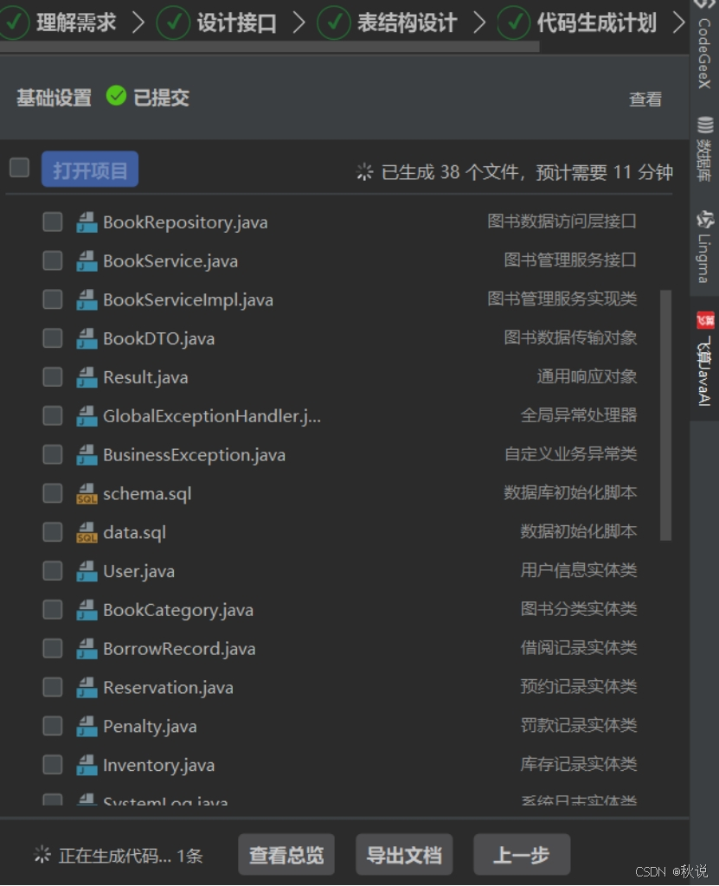This screenshot has width=719, height=886.
Task: Click the green checkmark on 理解需求 step
Action: (x=15, y=23)
